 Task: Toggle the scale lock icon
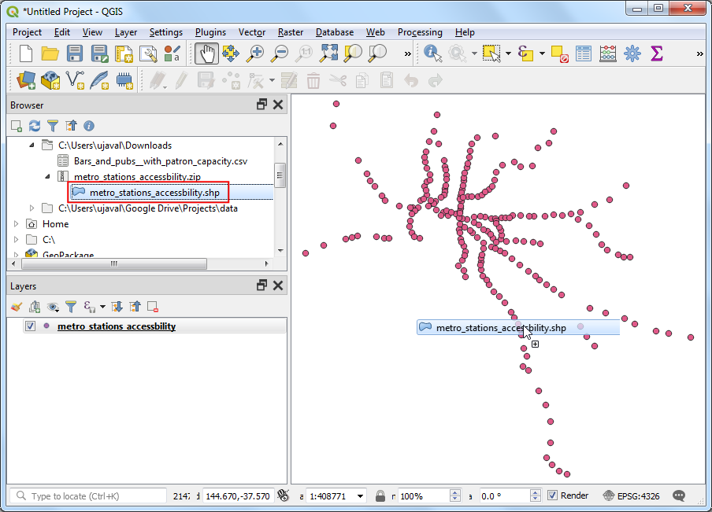click(380, 496)
